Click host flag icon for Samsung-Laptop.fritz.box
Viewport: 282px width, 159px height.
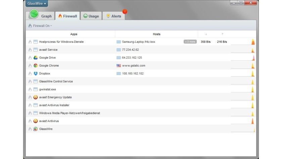click(119, 42)
